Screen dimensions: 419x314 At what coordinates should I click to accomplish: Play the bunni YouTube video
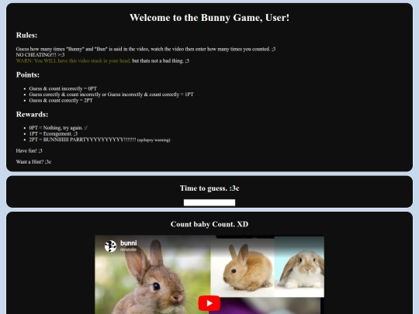click(x=209, y=303)
